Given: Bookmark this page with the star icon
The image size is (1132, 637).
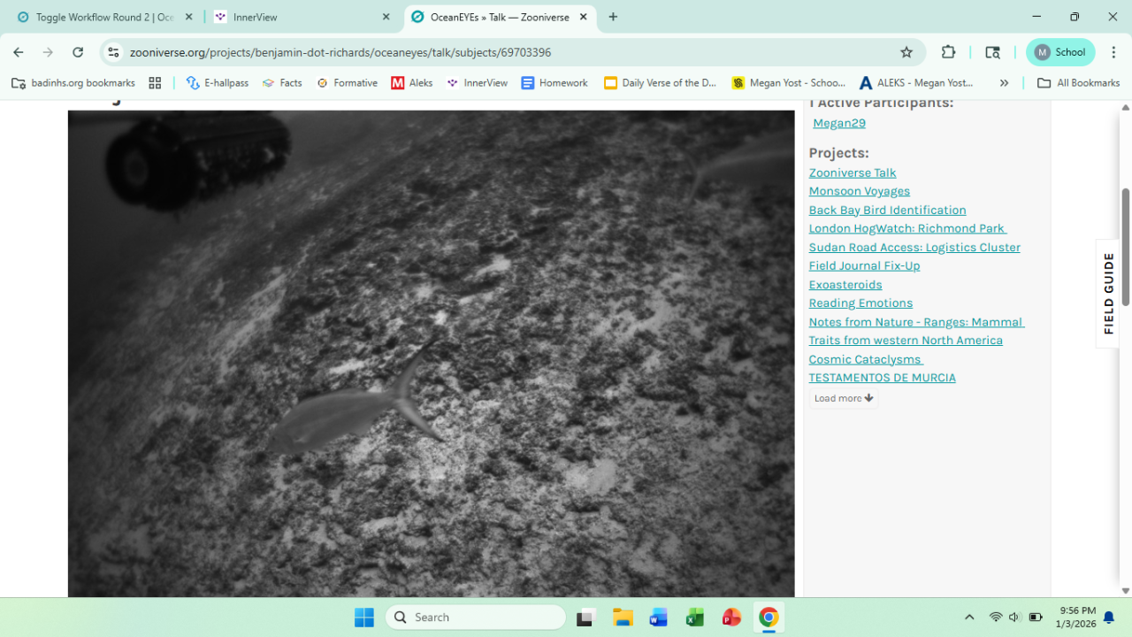Looking at the screenshot, I should (x=906, y=52).
